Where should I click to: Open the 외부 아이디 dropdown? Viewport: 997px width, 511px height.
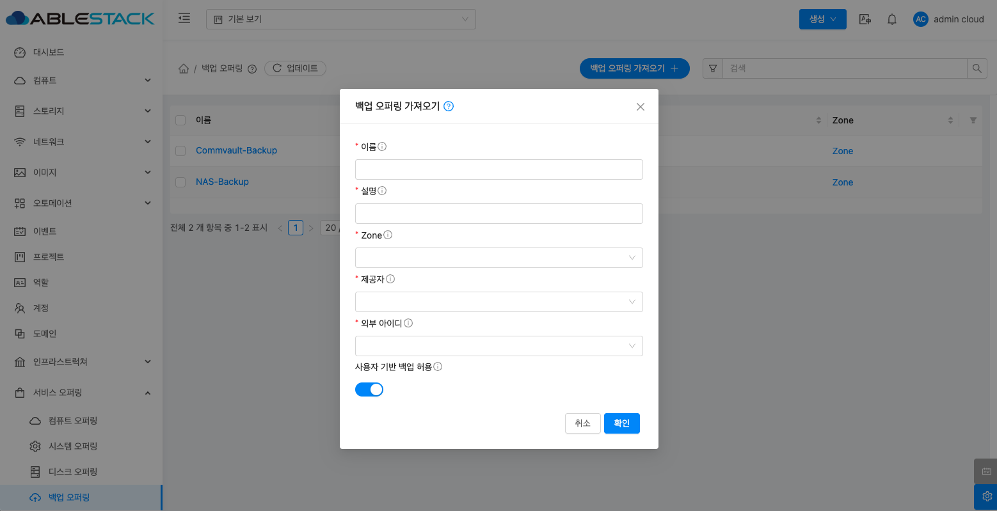tap(498, 346)
